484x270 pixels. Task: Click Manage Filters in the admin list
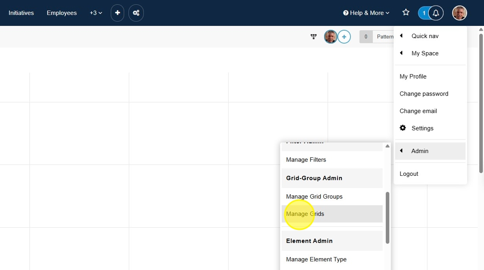[x=306, y=160]
